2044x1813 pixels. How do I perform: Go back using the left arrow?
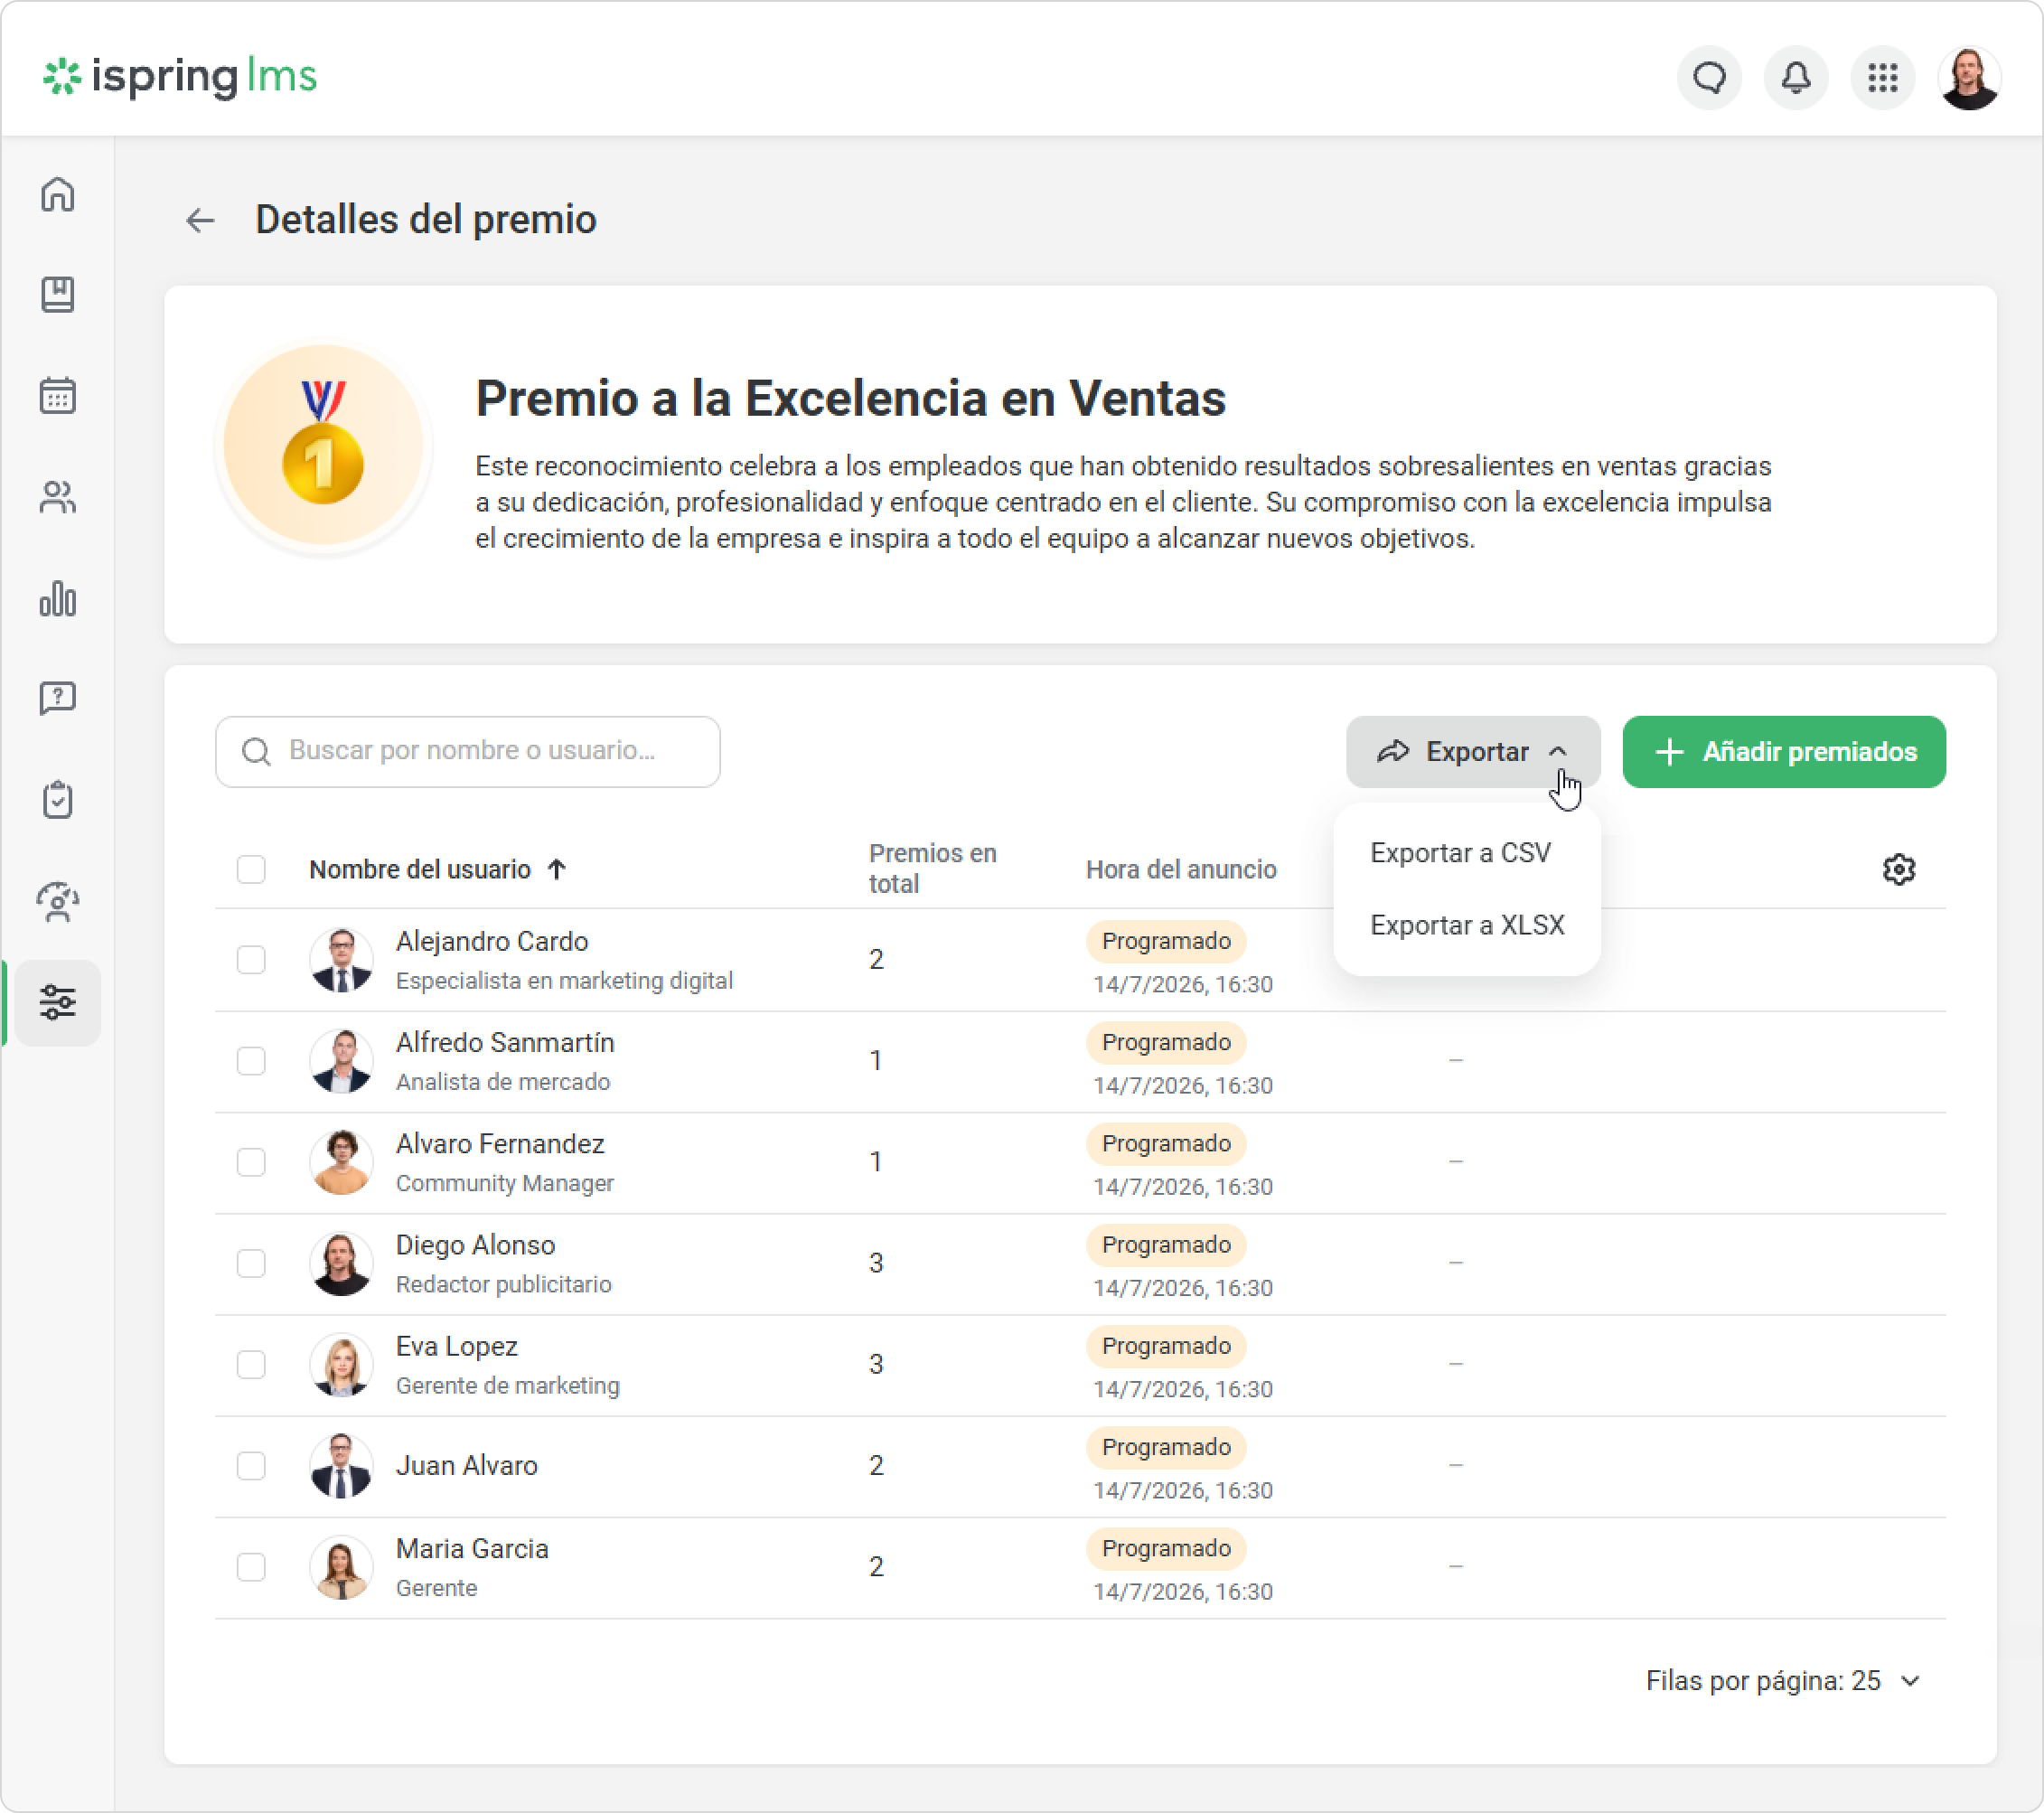click(200, 220)
